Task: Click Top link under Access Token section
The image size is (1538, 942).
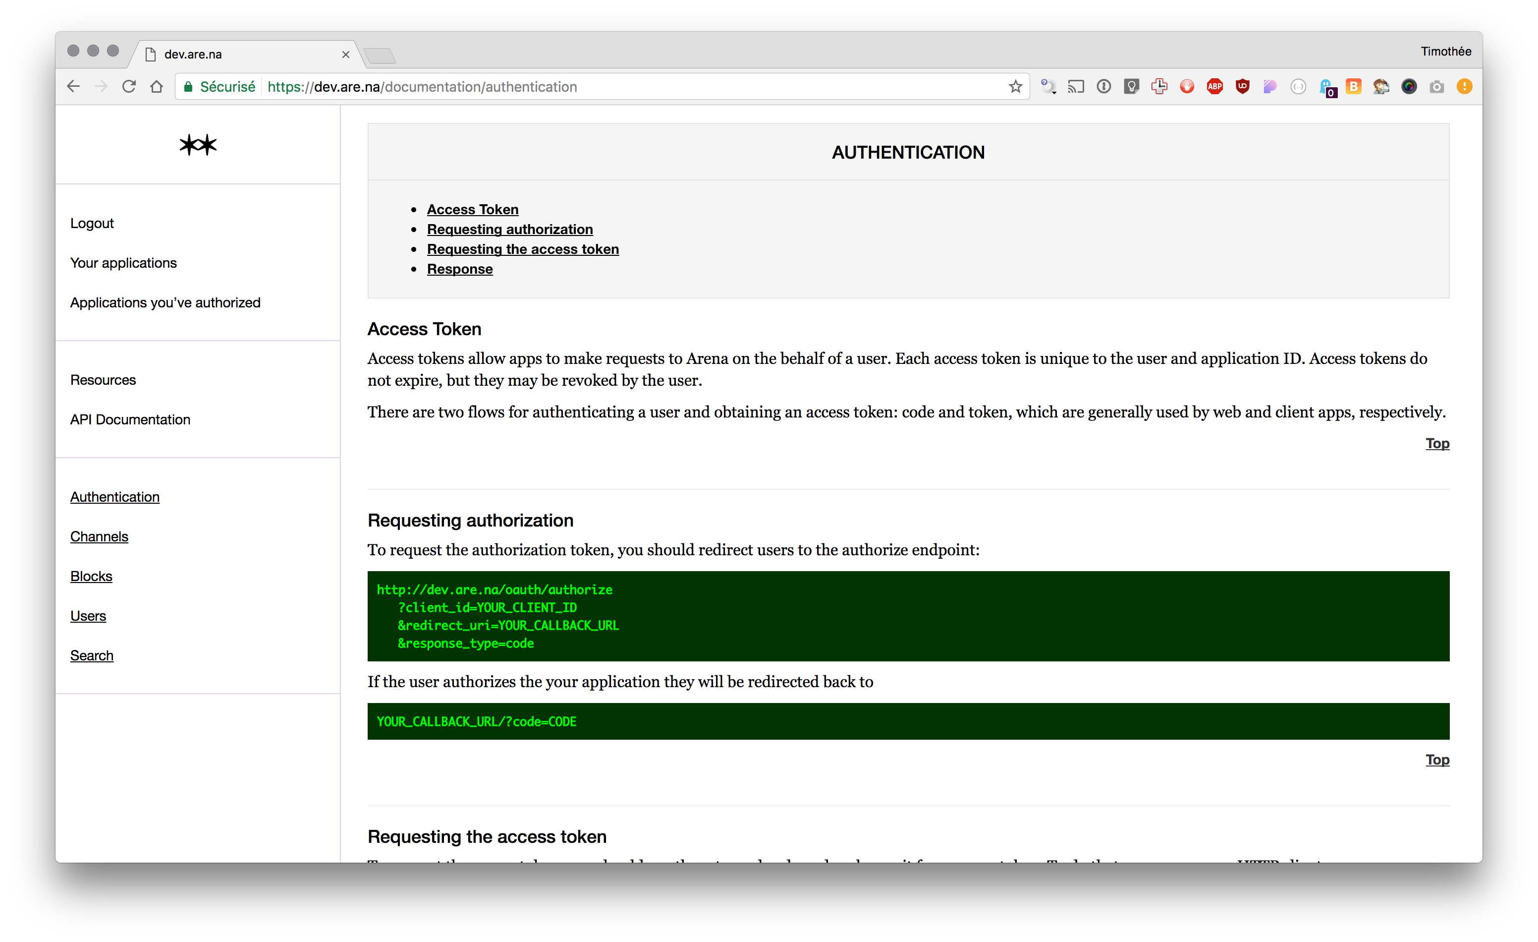Action: click(1437, 443)
